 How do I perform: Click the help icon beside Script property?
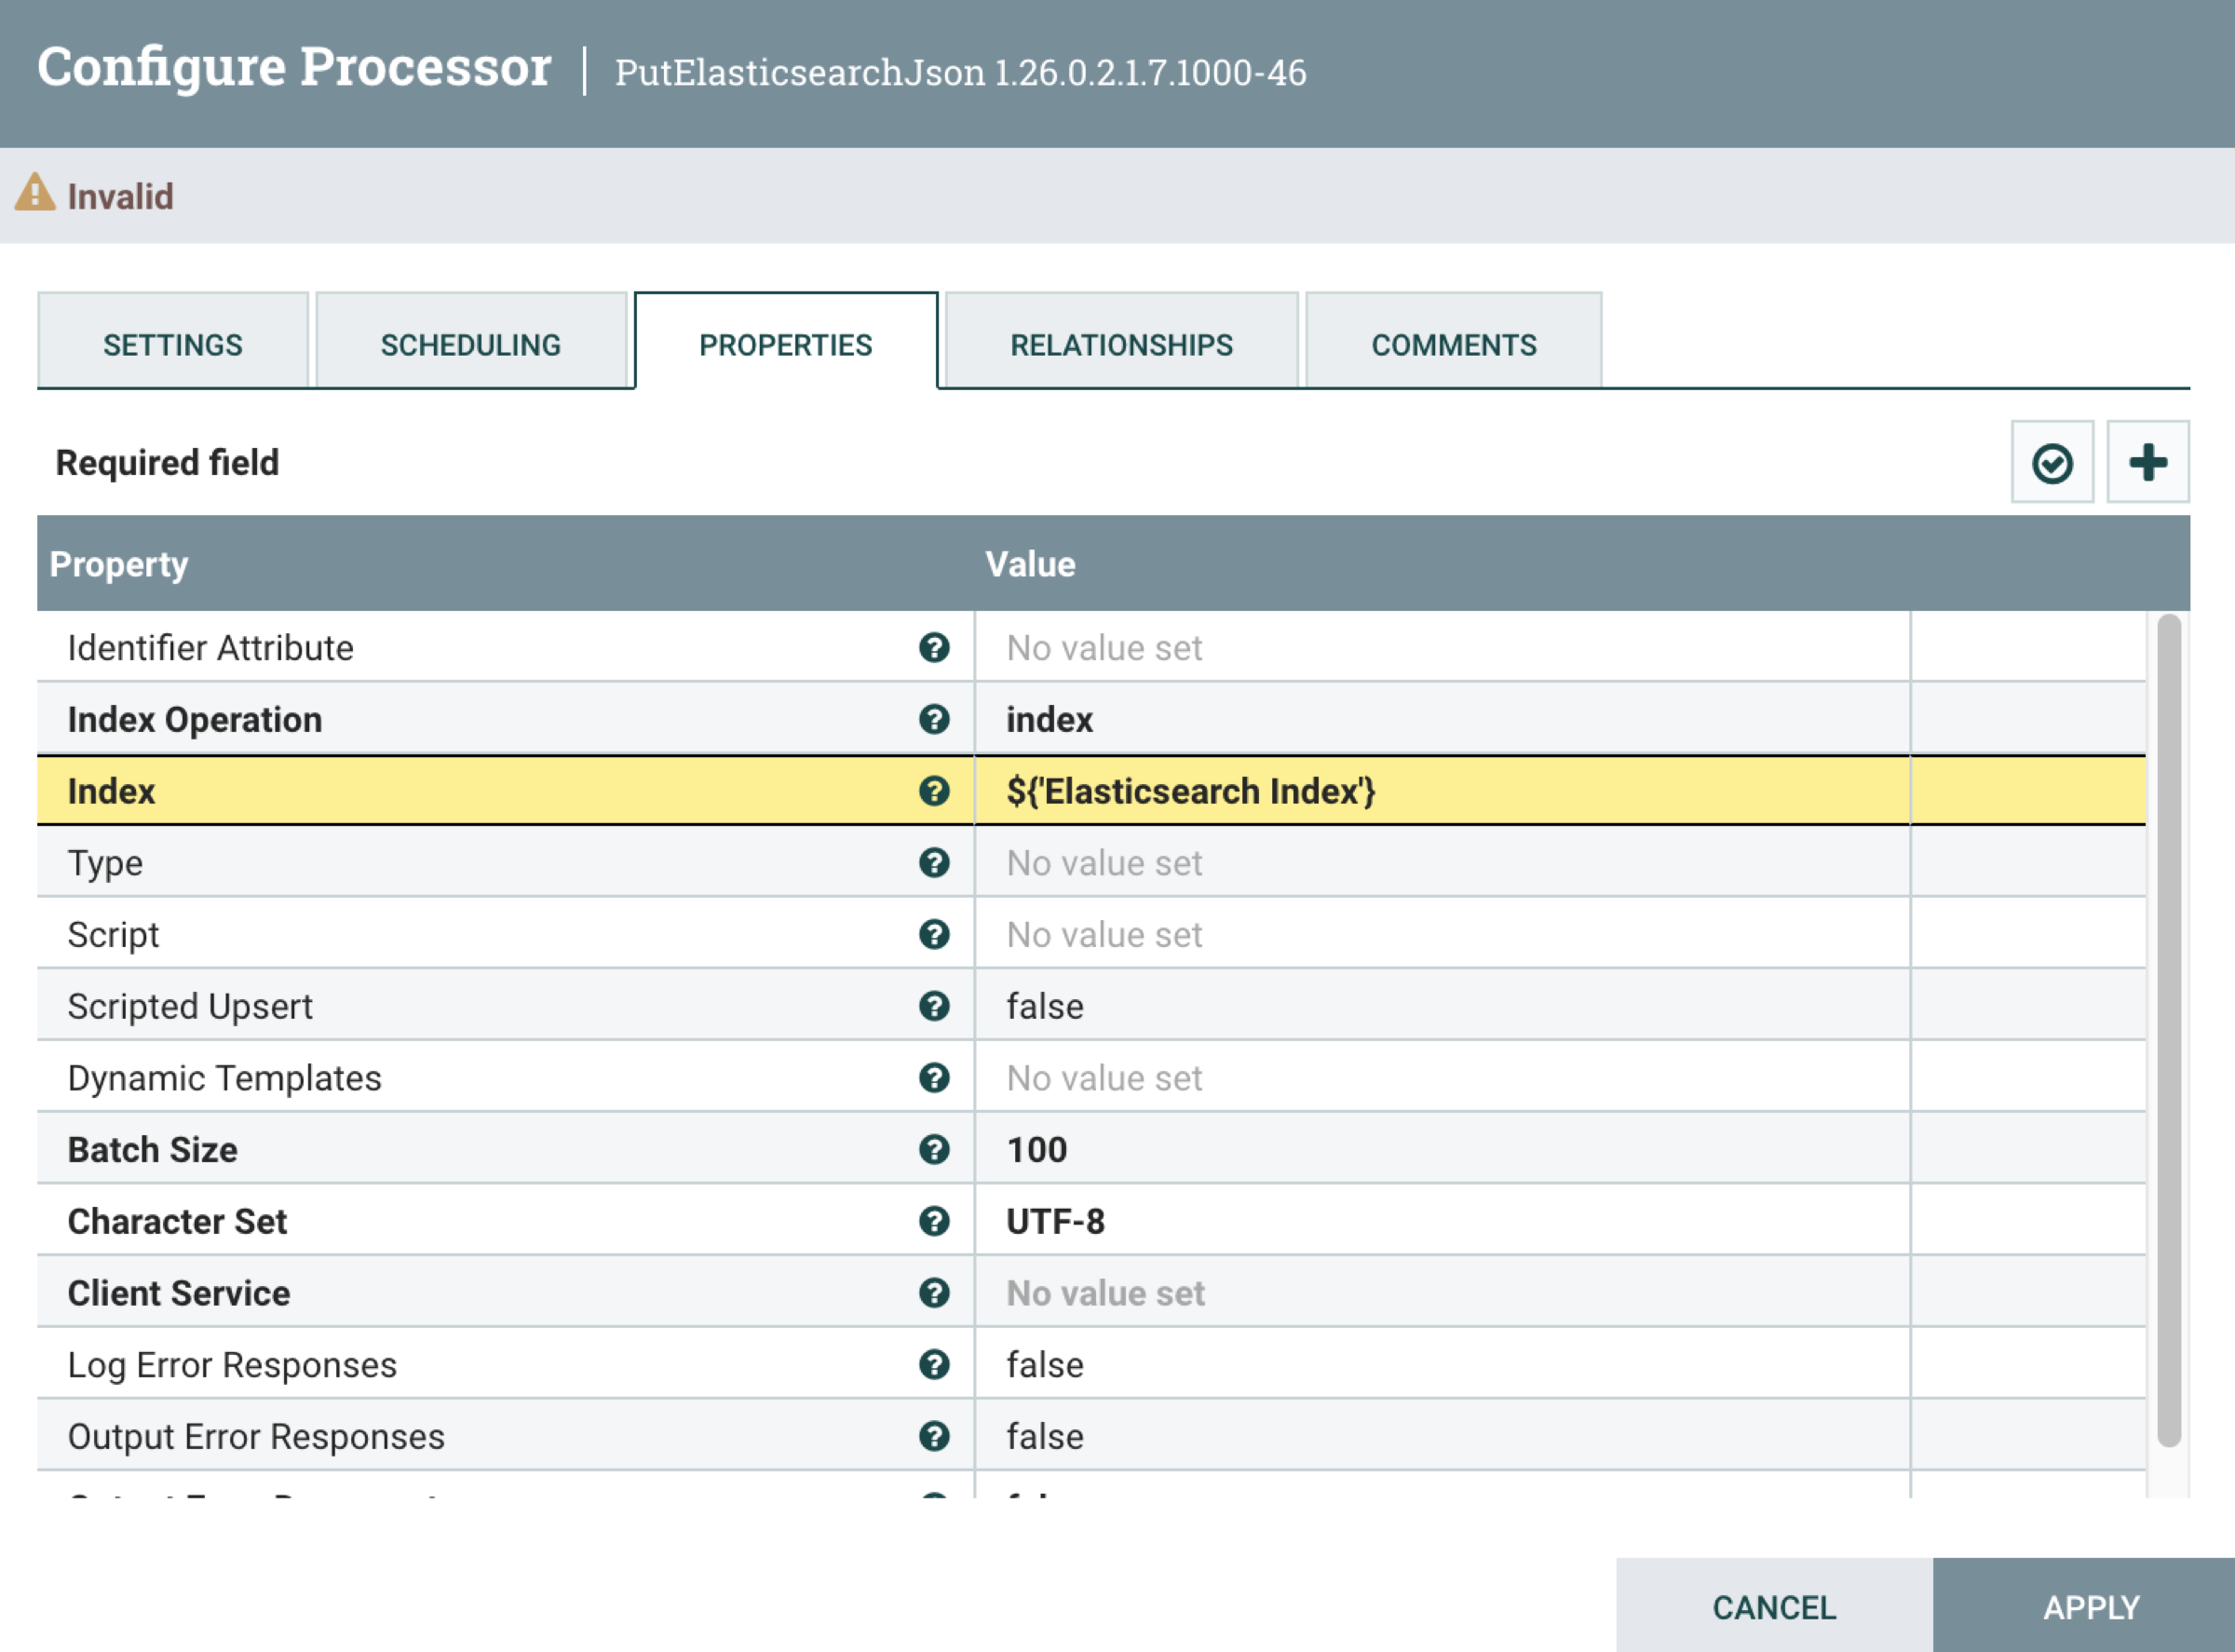pos(933,935)
